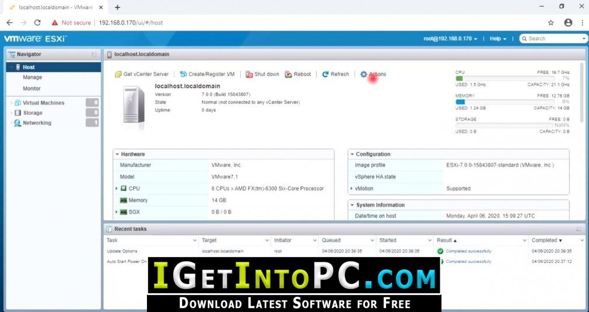
Task: Click the Storage icon in Navigator
Action: point(17,113)
